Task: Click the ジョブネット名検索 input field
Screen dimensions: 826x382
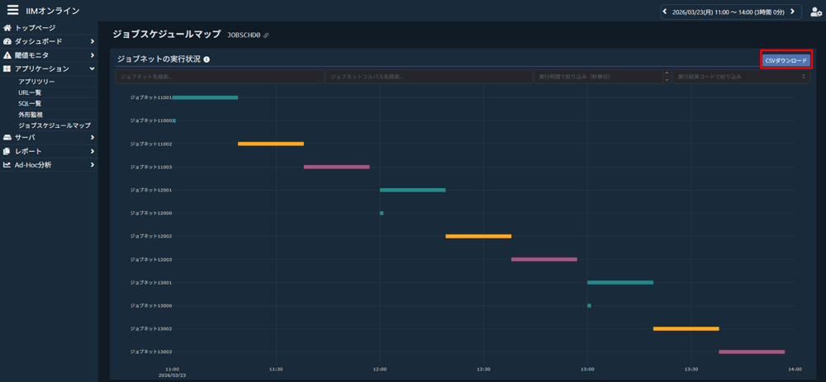Action: click(x=220, y=77)
